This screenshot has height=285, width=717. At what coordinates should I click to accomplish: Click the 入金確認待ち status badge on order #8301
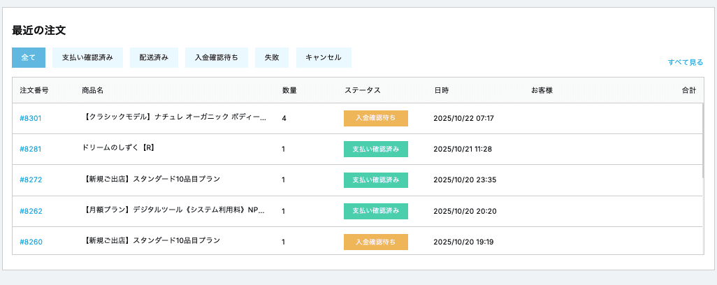pyautogui.click(x=375, y=118)
